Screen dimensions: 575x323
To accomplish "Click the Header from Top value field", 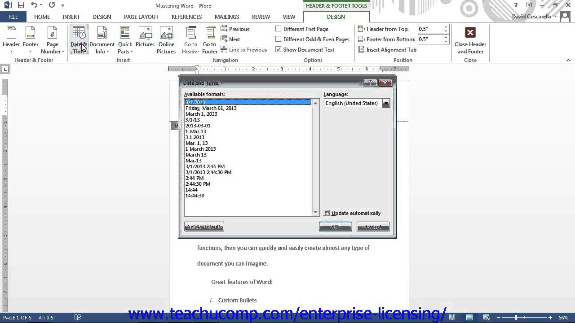I will pyautogui.click(x=430, y=29).
